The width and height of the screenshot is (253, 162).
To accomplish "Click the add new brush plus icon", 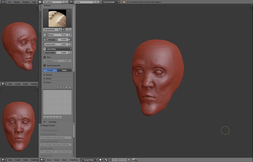I will click(x=67, y=29).
